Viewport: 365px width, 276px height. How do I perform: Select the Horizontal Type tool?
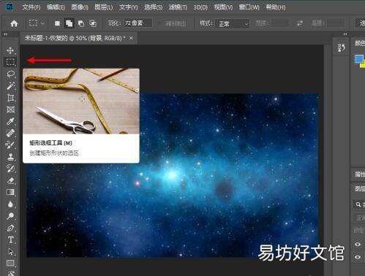(10, 240)
